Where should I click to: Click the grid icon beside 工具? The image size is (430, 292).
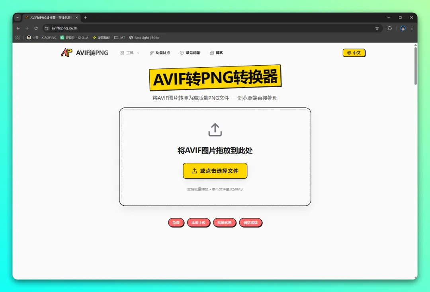tap(122, 53)
